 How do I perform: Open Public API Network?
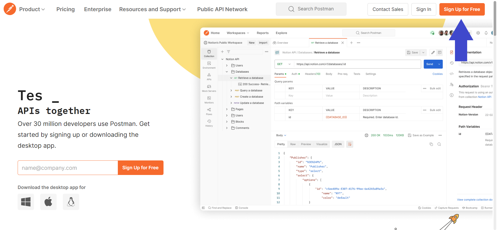222,9
